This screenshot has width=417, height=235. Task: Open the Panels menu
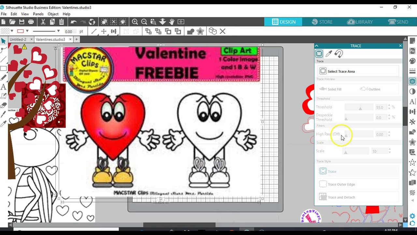38,14
